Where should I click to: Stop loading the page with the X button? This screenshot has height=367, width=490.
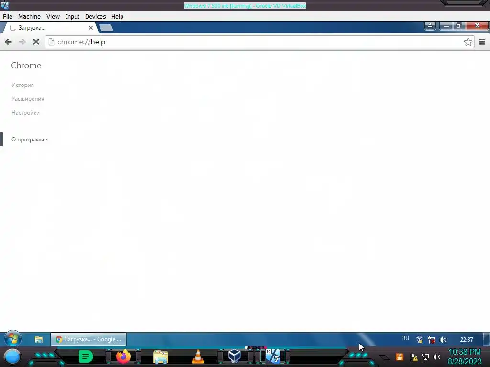coord(36,42)
